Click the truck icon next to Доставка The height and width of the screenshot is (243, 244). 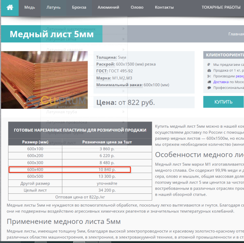[209, 82]
